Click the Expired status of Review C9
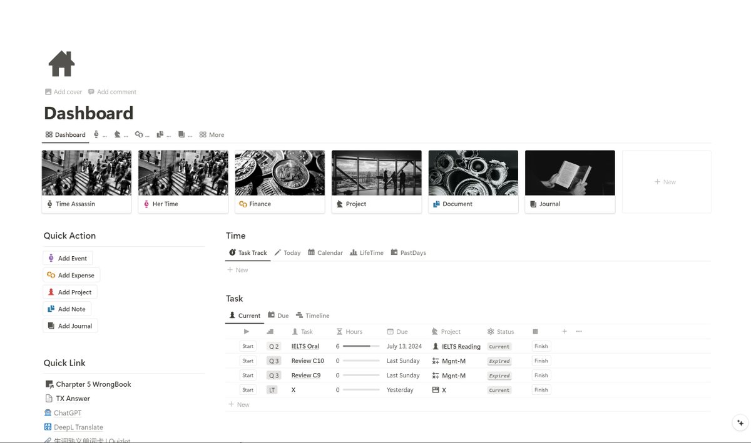 click(499, 376)
